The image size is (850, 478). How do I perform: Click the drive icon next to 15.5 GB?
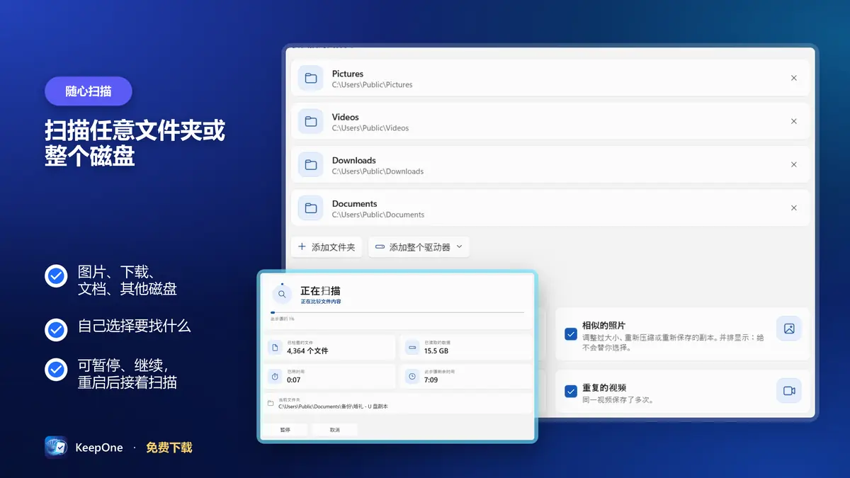[412, 348]
